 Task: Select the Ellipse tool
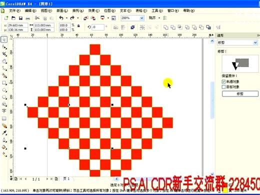point(4,90)
